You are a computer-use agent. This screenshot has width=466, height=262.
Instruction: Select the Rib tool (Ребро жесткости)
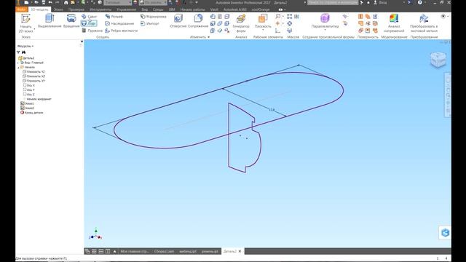122,31
